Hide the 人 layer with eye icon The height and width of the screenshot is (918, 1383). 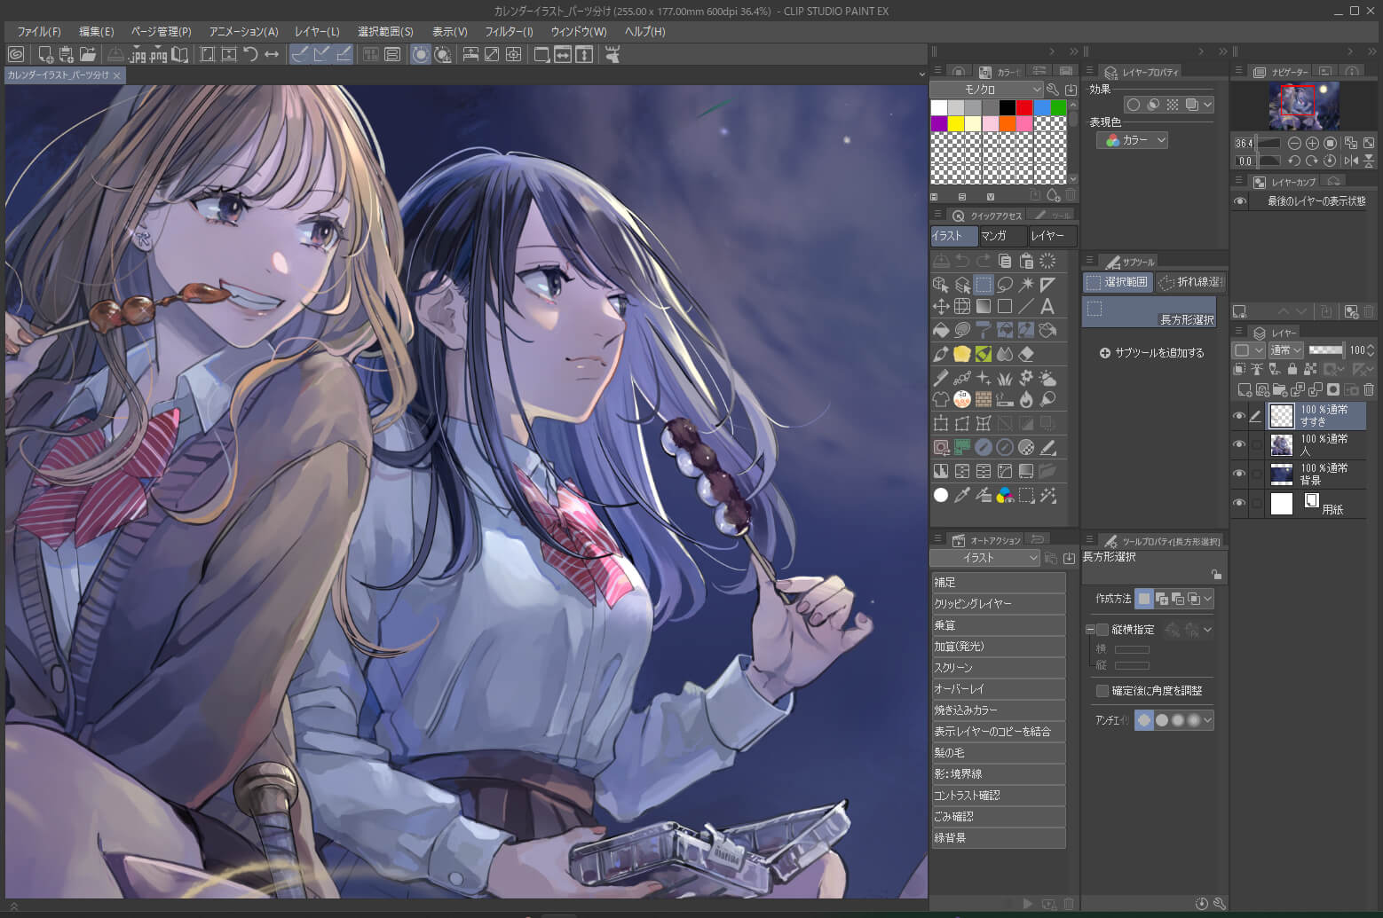point(1239,444)
